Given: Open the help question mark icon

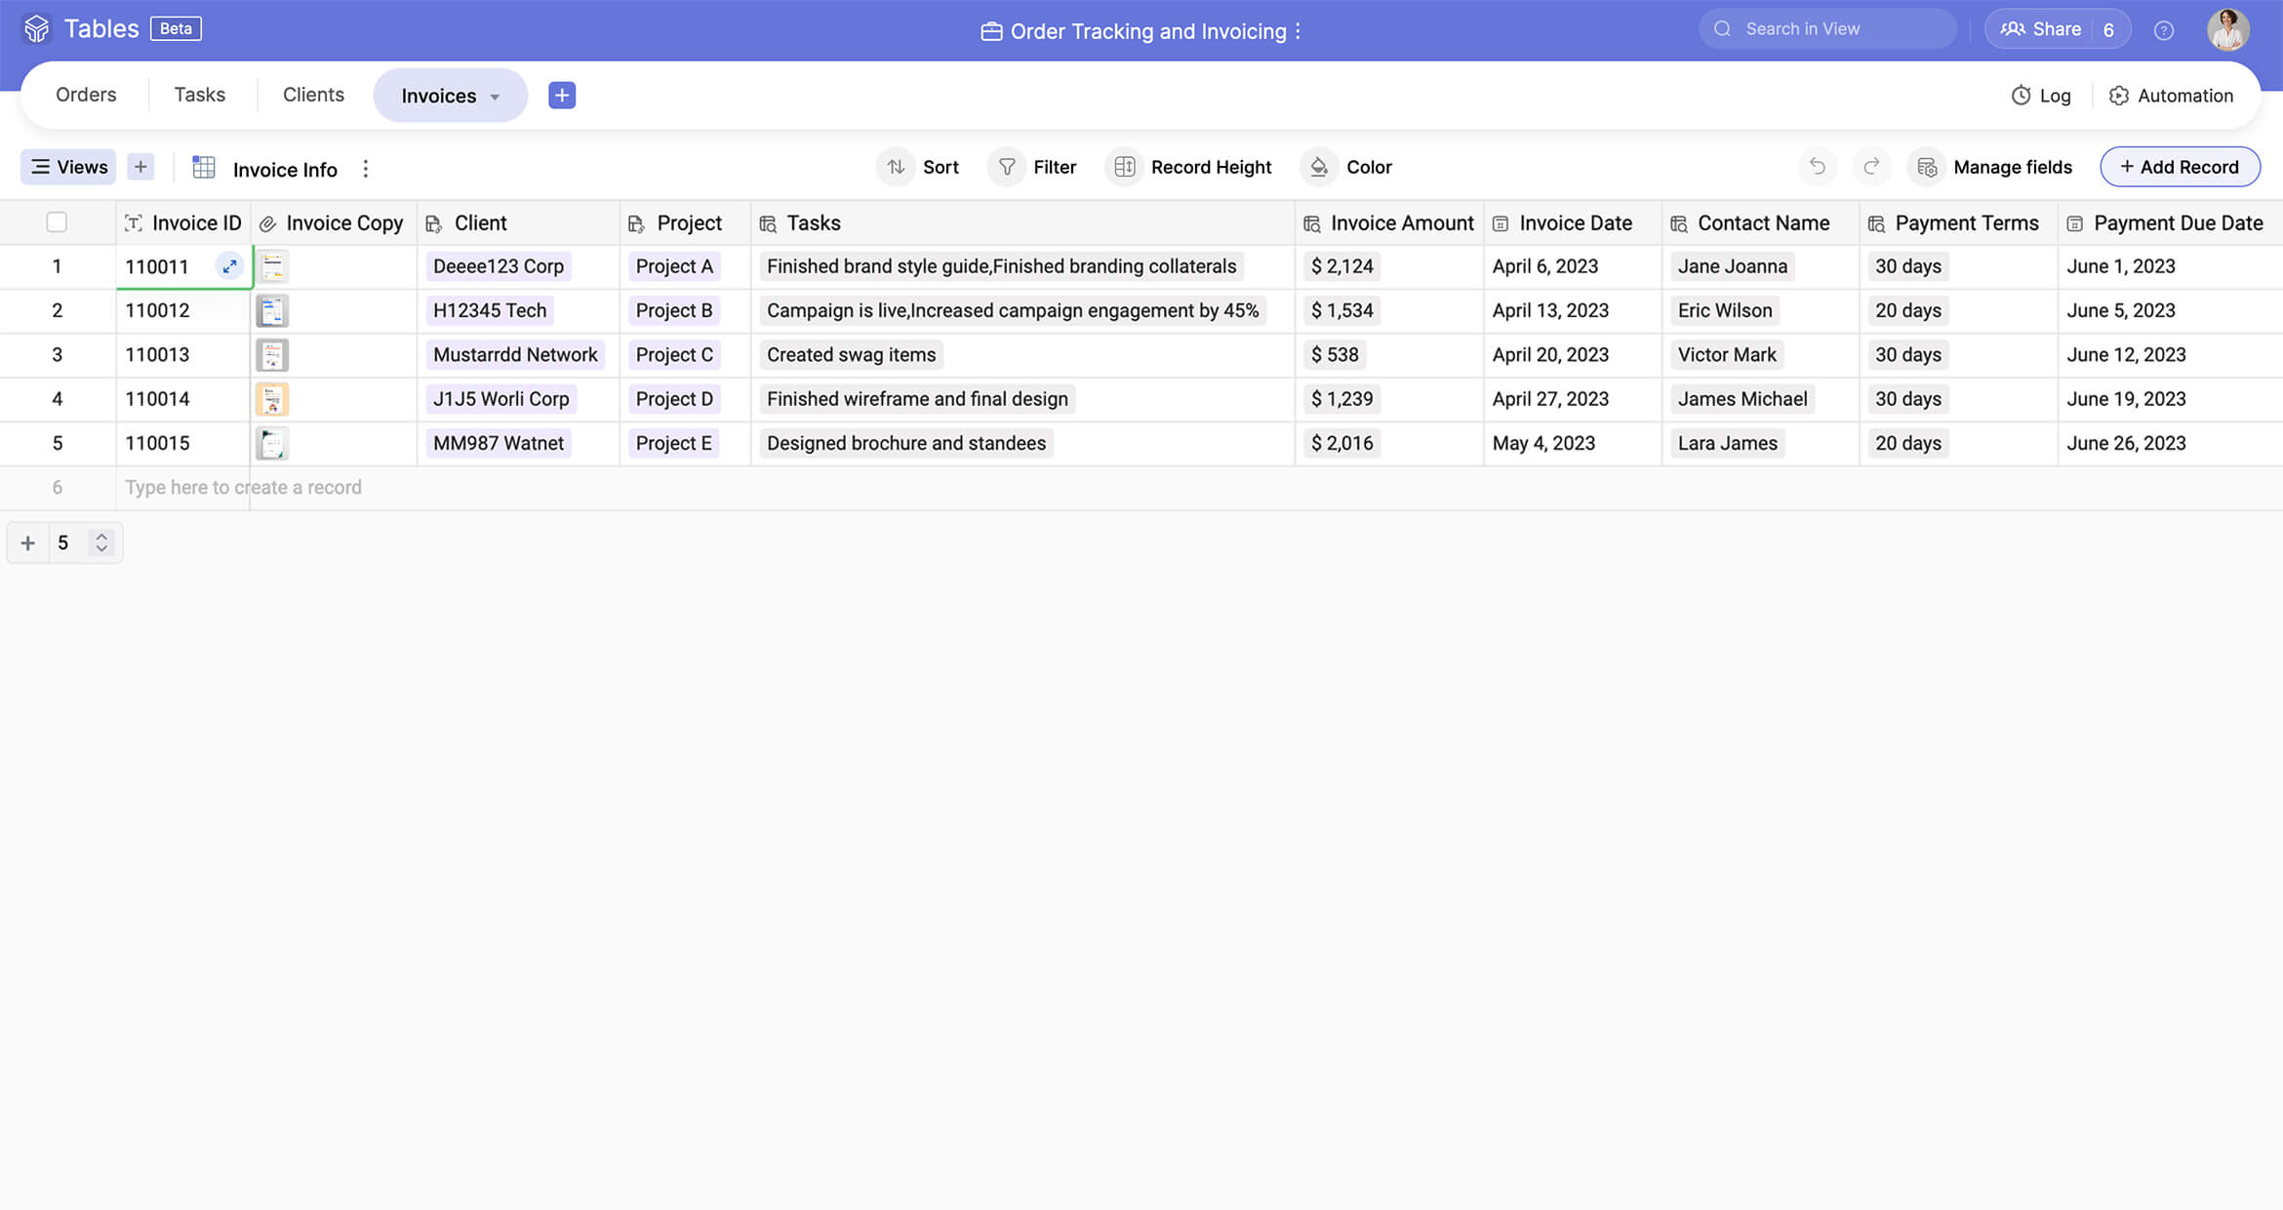Looking at the screenshot, I should 2163,30.
